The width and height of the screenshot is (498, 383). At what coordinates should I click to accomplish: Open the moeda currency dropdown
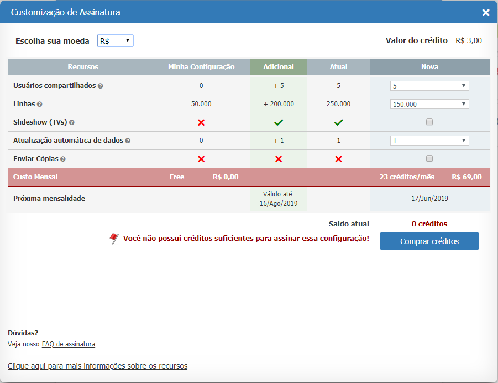click(114, 40)
